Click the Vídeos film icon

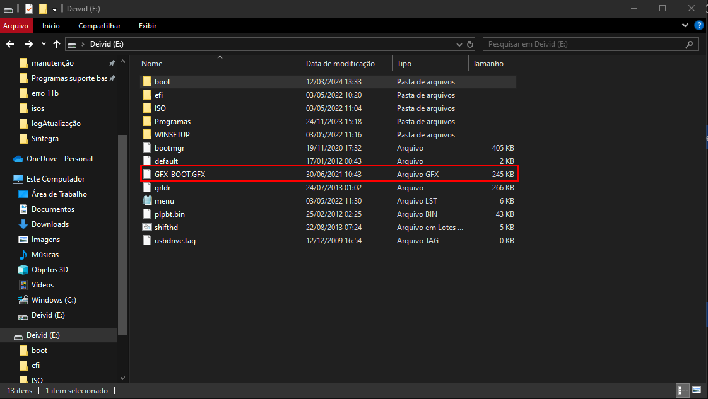click(23, 285)
